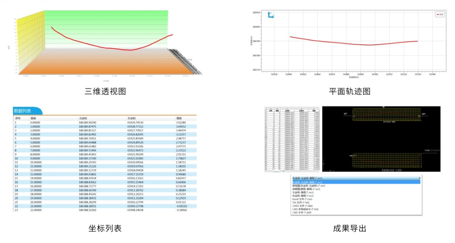Pick the 东坐标-高程 (*.scr) export format

(303, 196)
